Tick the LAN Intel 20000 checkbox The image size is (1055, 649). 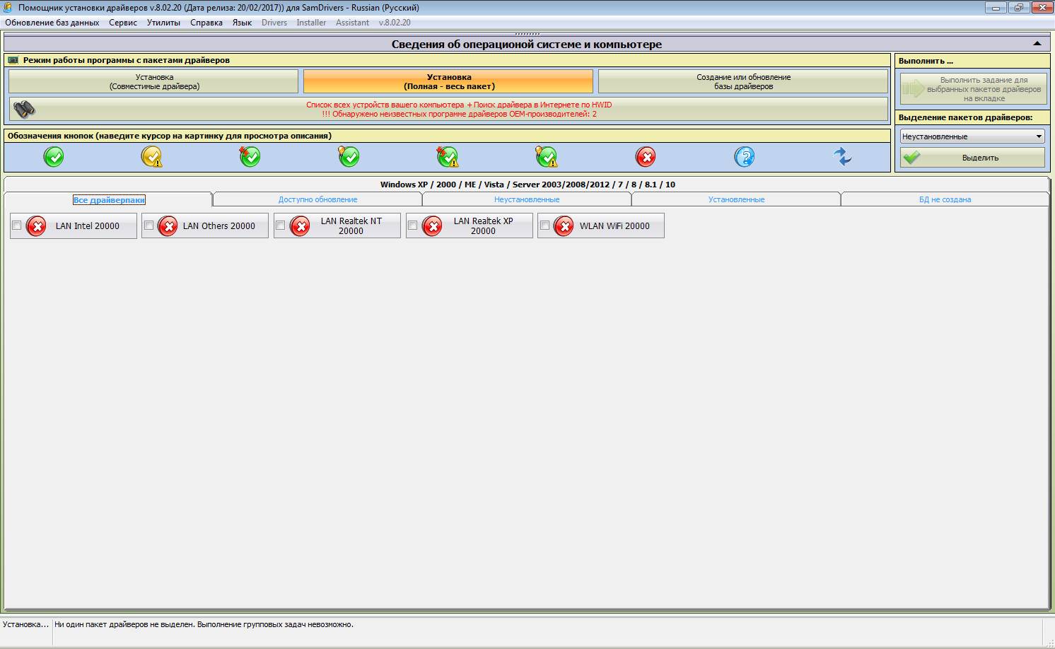[17, 226]
